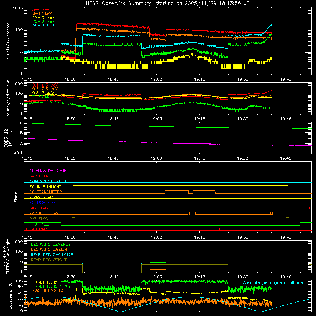Click the Absolute geomagnetic latitude label
This screenshot has height=316, width=316.
[273, 282]
